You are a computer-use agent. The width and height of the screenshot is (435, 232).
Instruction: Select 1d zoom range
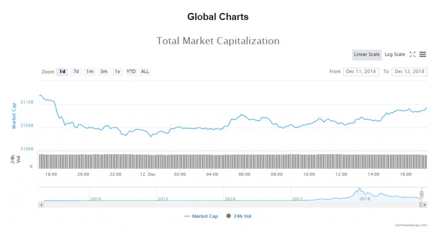[62, 71]
